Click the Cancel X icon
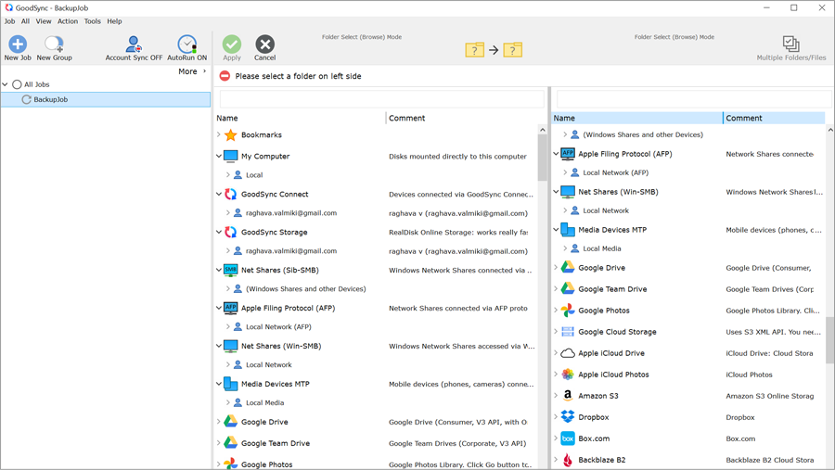Viewport: 835px width, 470px height. [x=264, y=44]
